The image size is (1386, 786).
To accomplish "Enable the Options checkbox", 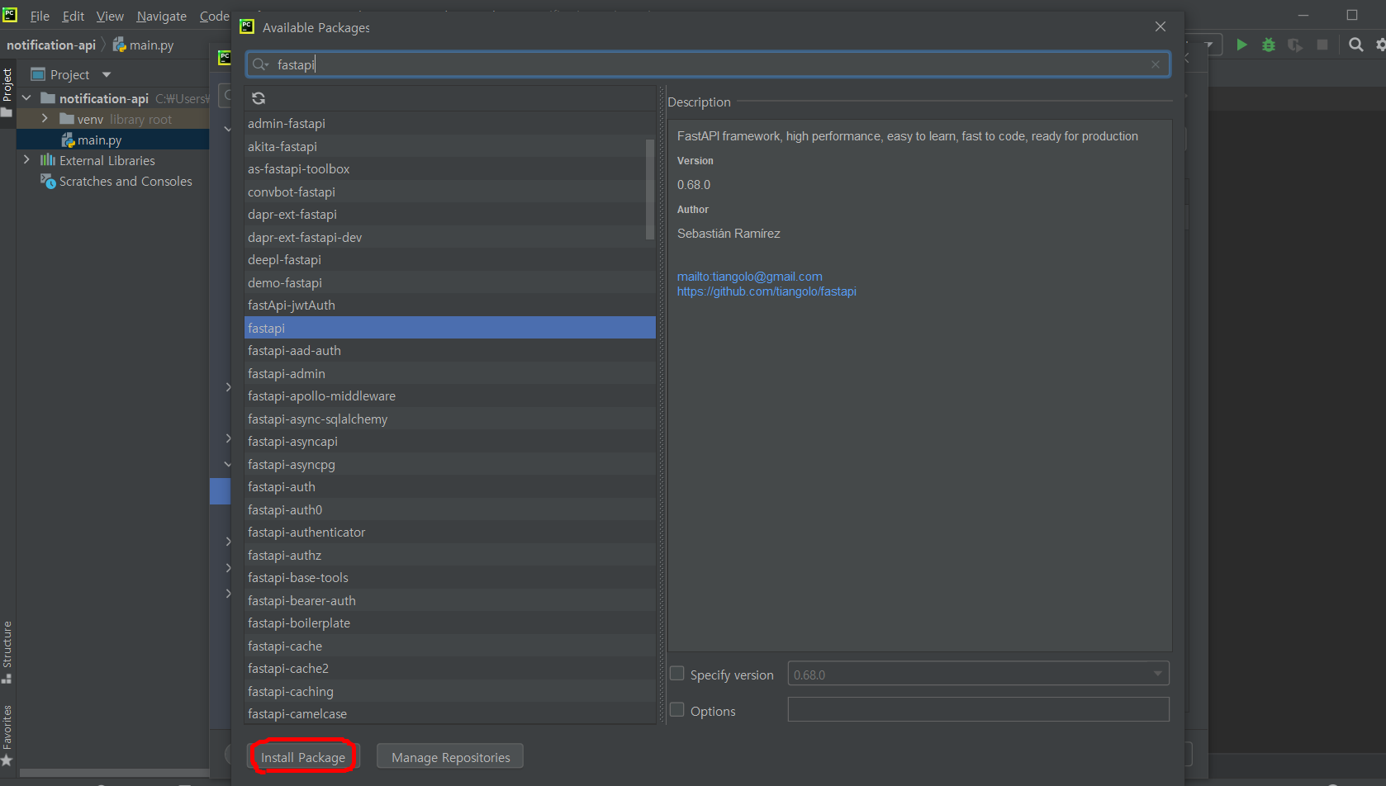I will pos(677,710).
